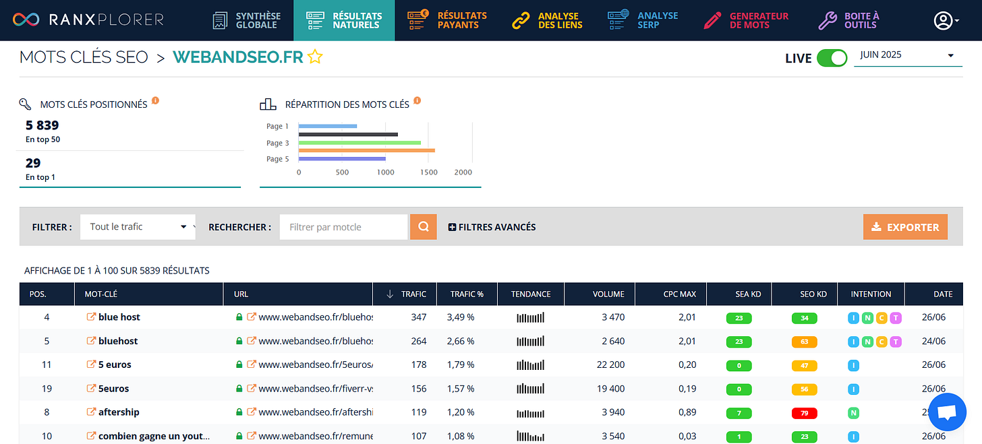The width and height of the screenshot is (982, 444).
Task: Open external link icon for 5euros keyword
Action: [91, 389]
